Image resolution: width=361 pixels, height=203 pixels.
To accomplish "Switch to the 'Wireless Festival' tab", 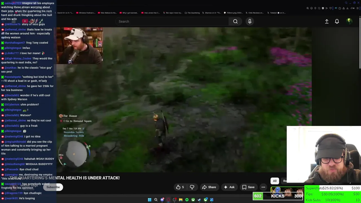I will 86,13.
